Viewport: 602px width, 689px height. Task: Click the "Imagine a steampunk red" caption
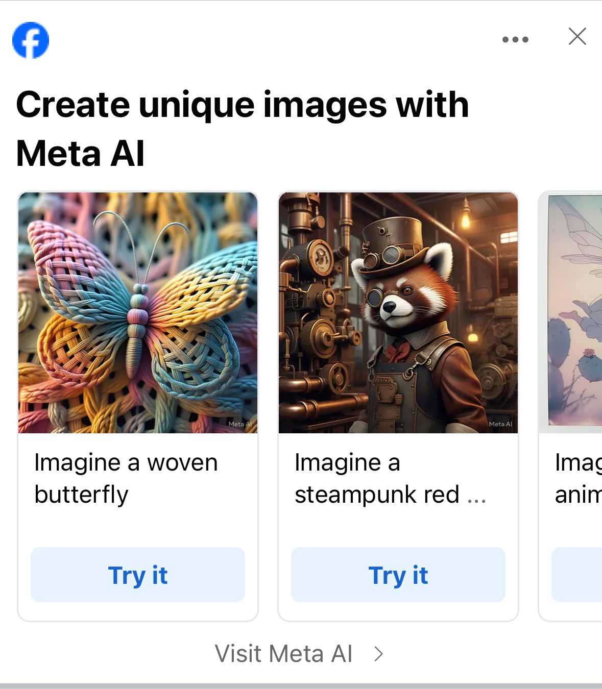point(377,478)
